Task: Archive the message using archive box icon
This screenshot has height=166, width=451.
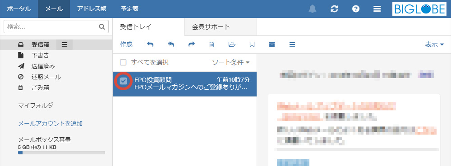Action: (x=272, y=44)
